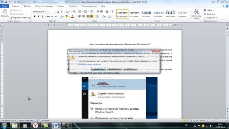Click the text highlight color button

coord(67,16)
